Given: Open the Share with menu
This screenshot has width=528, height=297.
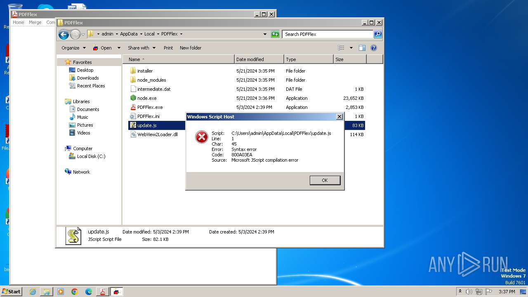Looking at the screenshot, I should 141,48.
